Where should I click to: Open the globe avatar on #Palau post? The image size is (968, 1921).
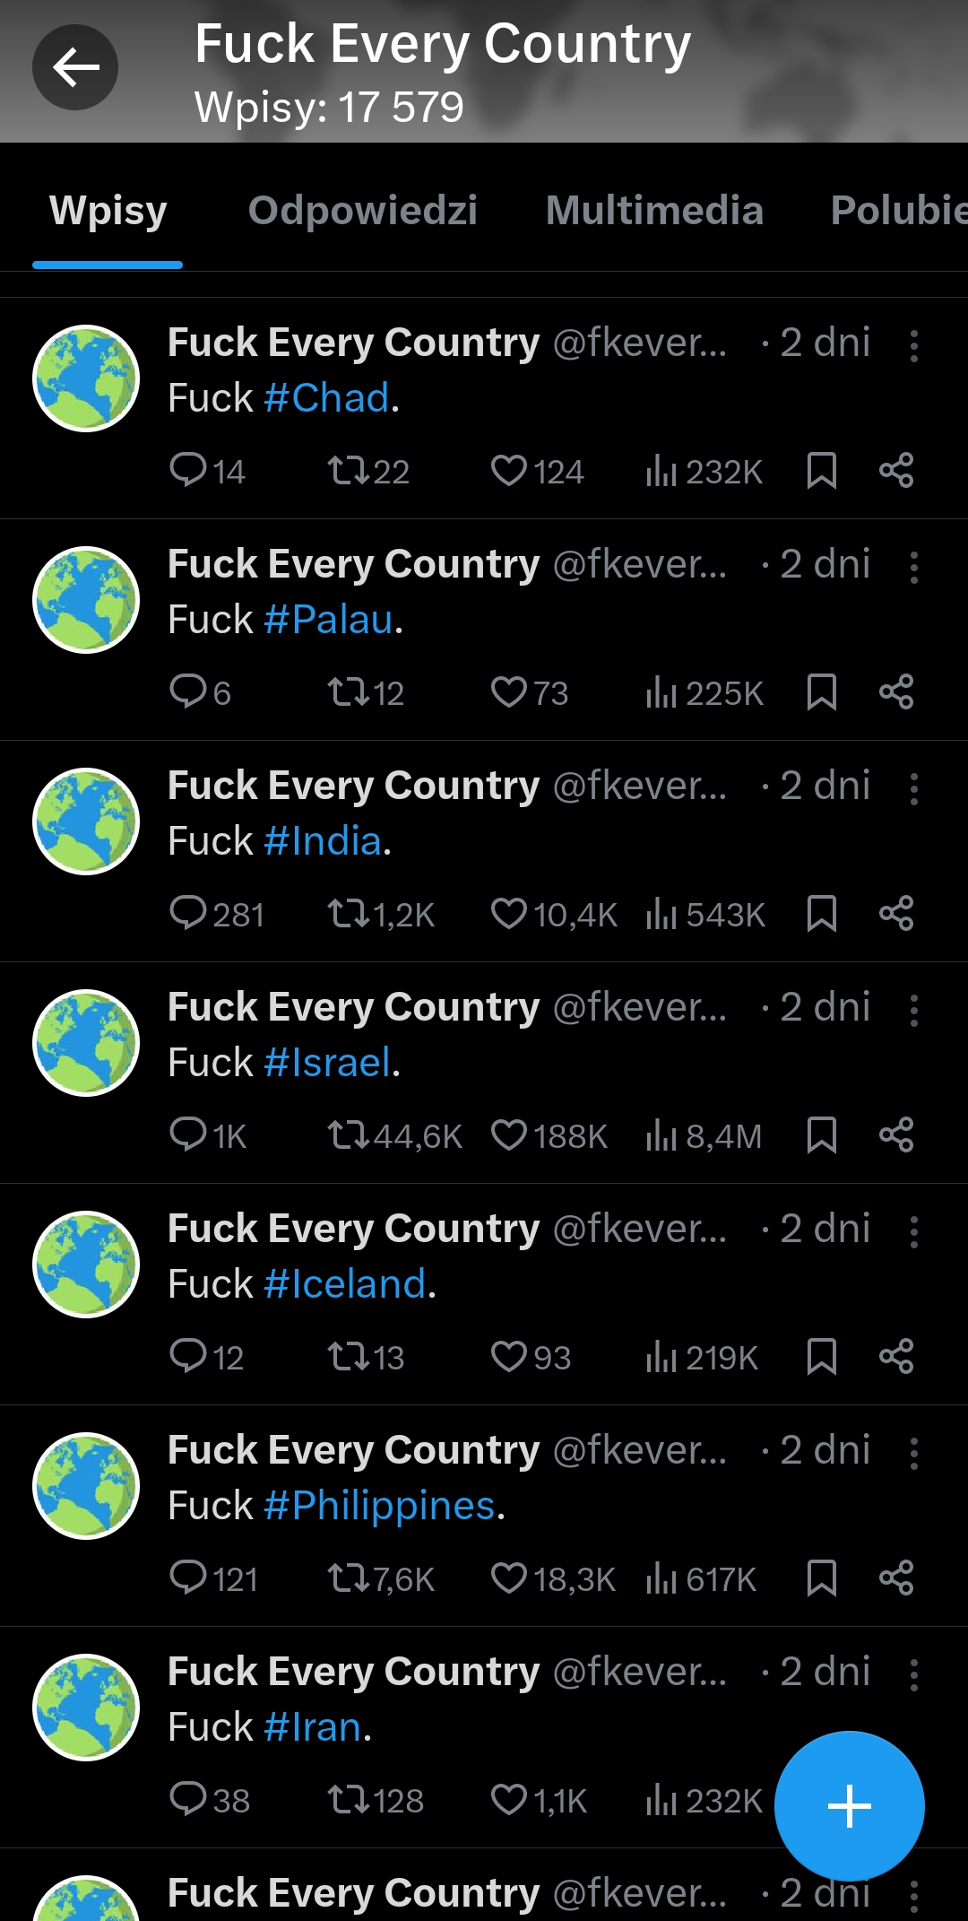[86, 600]
